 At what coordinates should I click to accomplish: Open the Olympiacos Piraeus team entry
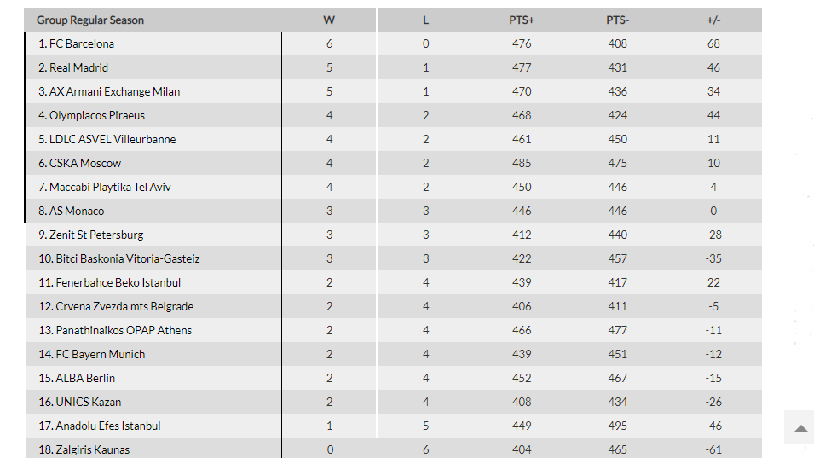pos(96,115)
